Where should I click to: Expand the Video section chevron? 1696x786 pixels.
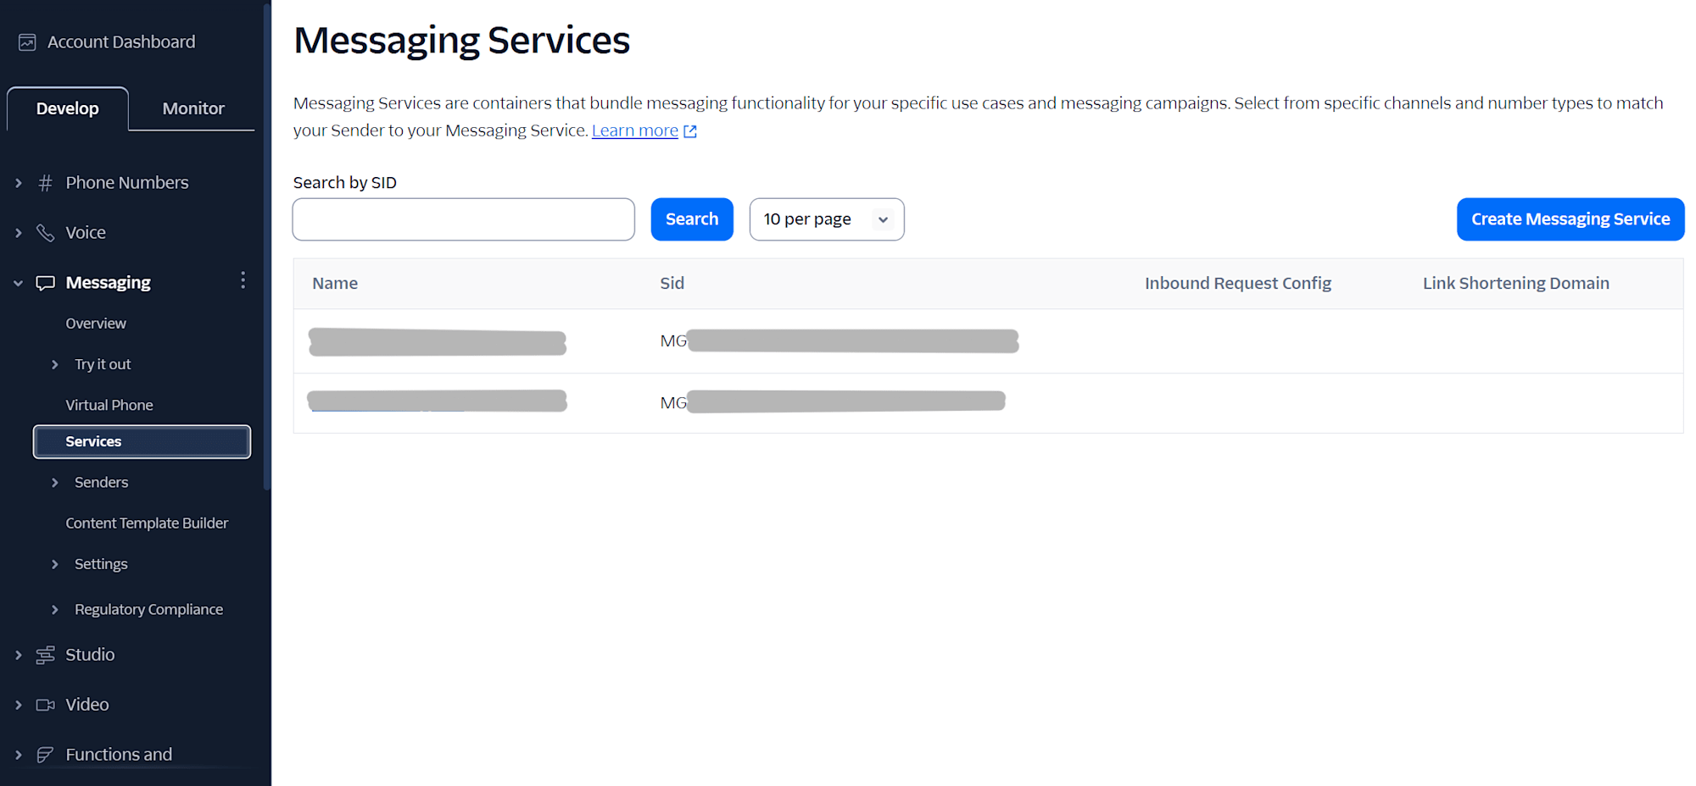pyautogui.click(x=19, y=705)
